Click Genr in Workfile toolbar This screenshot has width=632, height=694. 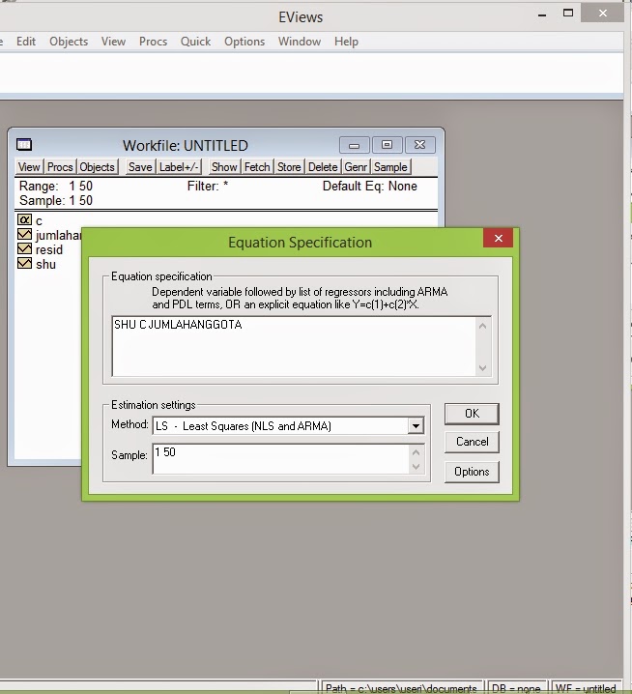[356, 167]
